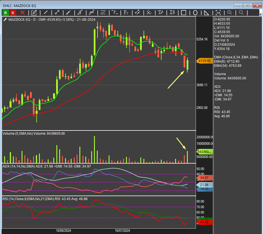Click the 4539.65 price marker on axis
263x234 pixels.
point(204,61)
